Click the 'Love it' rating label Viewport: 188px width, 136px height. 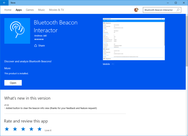coord(48,130)
